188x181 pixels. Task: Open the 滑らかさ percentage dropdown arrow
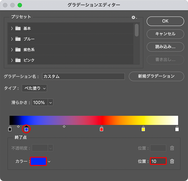tap(50, 103)
